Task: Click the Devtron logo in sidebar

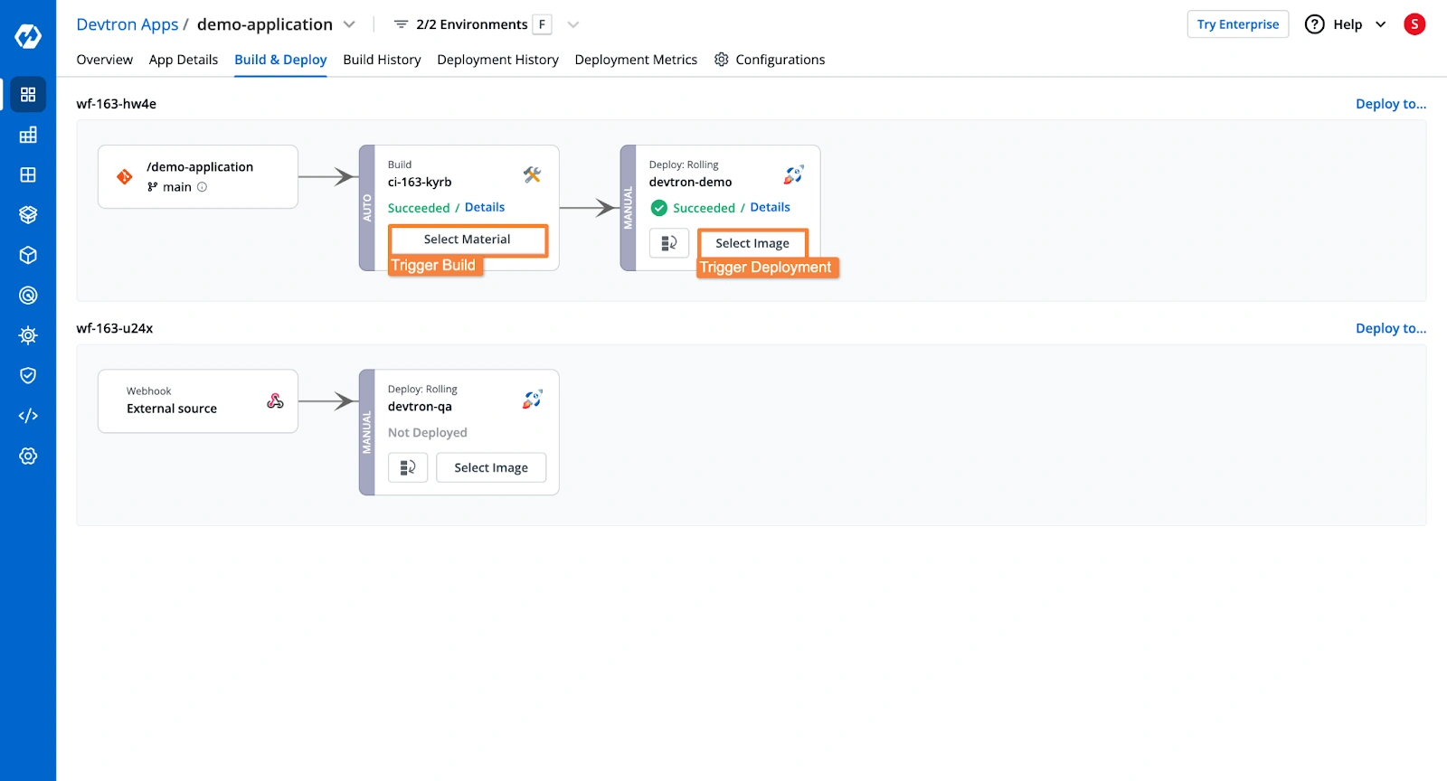Action: tap(28, 36)
